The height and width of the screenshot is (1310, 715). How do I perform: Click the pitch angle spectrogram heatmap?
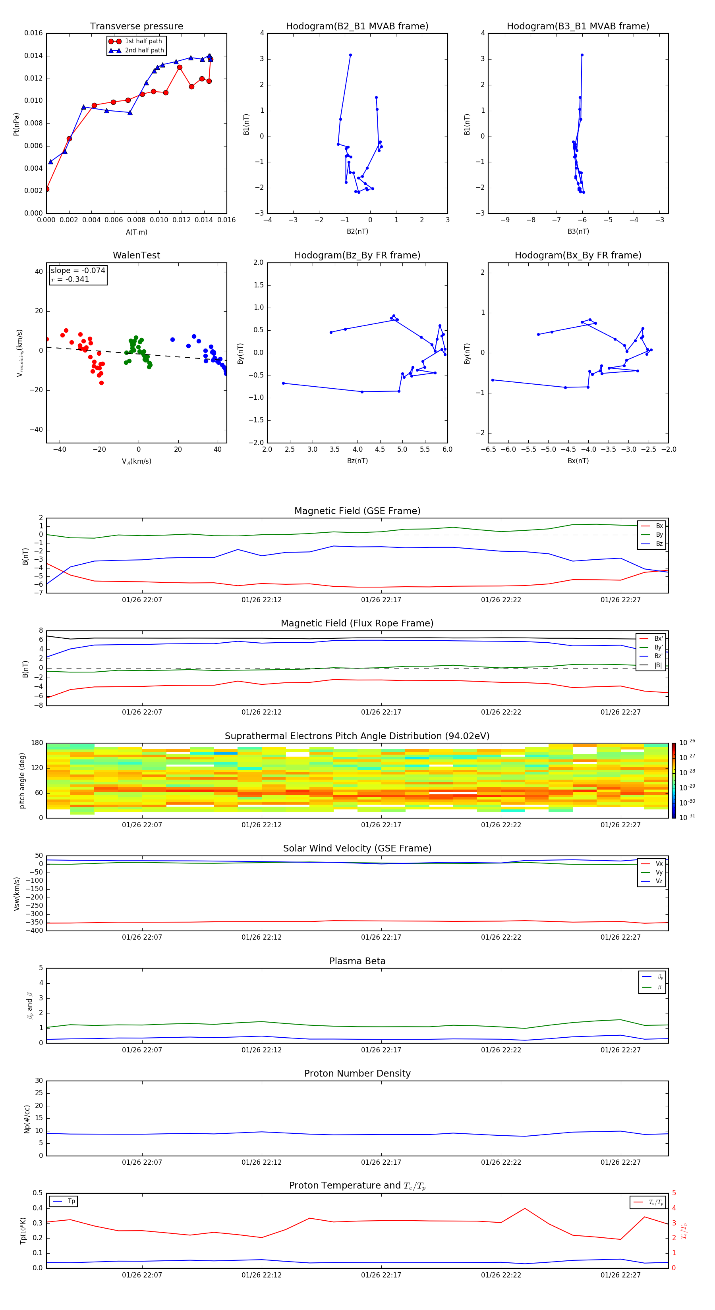357,780
